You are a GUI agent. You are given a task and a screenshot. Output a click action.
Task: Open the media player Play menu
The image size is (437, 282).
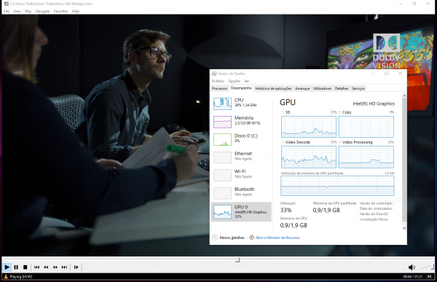28,11
